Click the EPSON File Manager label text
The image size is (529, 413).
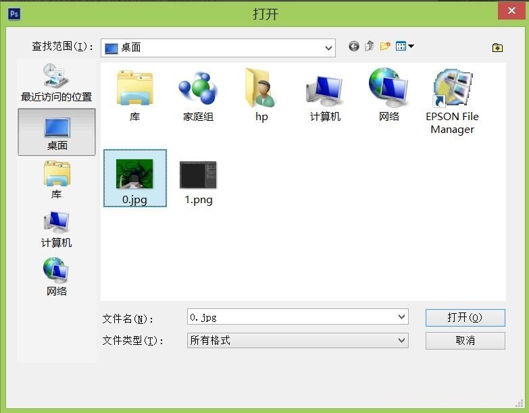tap(452, 123)
